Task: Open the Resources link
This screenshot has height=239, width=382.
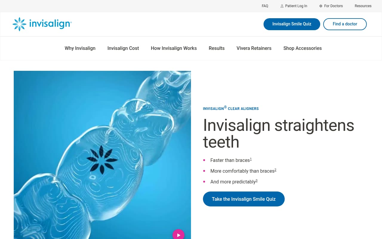Action: pos(363,6)
